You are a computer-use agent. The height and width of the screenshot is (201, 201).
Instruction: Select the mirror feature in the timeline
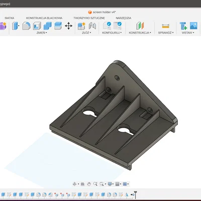point(127,194)
